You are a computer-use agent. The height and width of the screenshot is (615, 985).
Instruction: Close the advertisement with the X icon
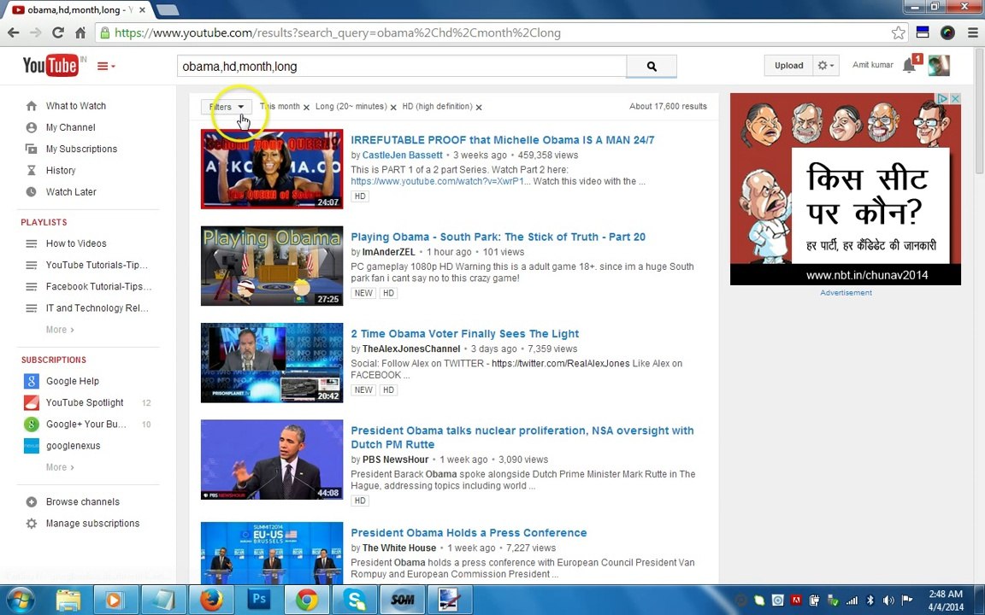tap(955, 98)
